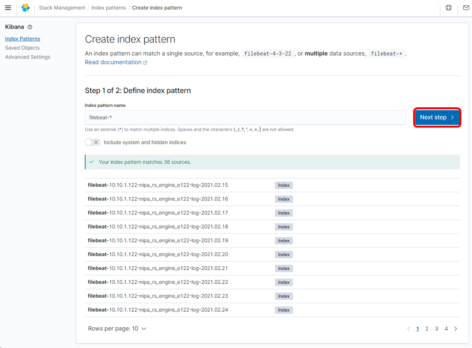Click the Index pattern name input field
The image size is (472, 348).
[x=245, y=117]
